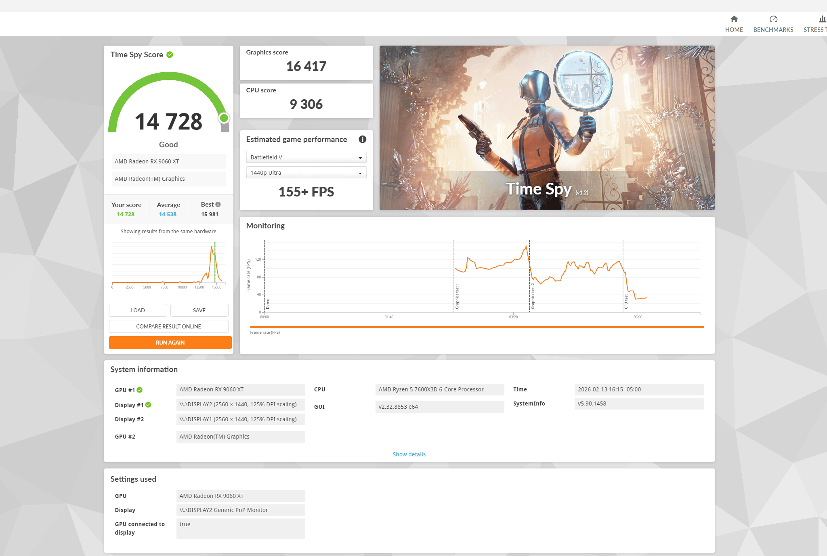Screen dimensions: 827x556
Task: Click the Time Spy benchmark artwork thumbnail
Action: [x=547, y=128]
